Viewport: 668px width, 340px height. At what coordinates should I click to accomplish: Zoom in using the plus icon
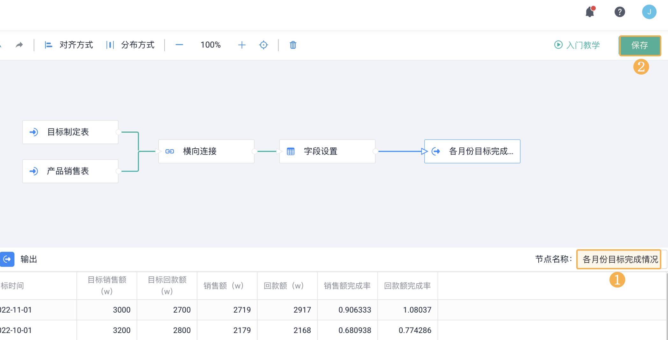click(x=242, y=45)
